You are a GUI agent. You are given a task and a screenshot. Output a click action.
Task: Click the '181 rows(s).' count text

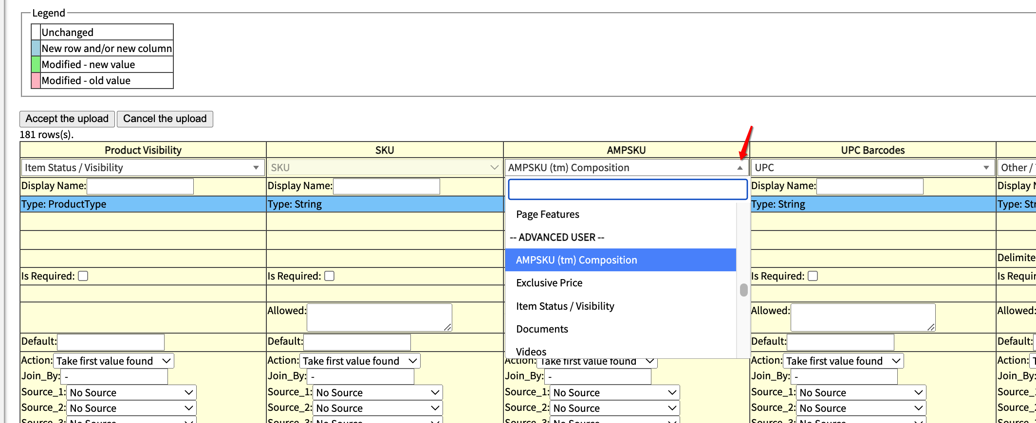pos(47,135)
